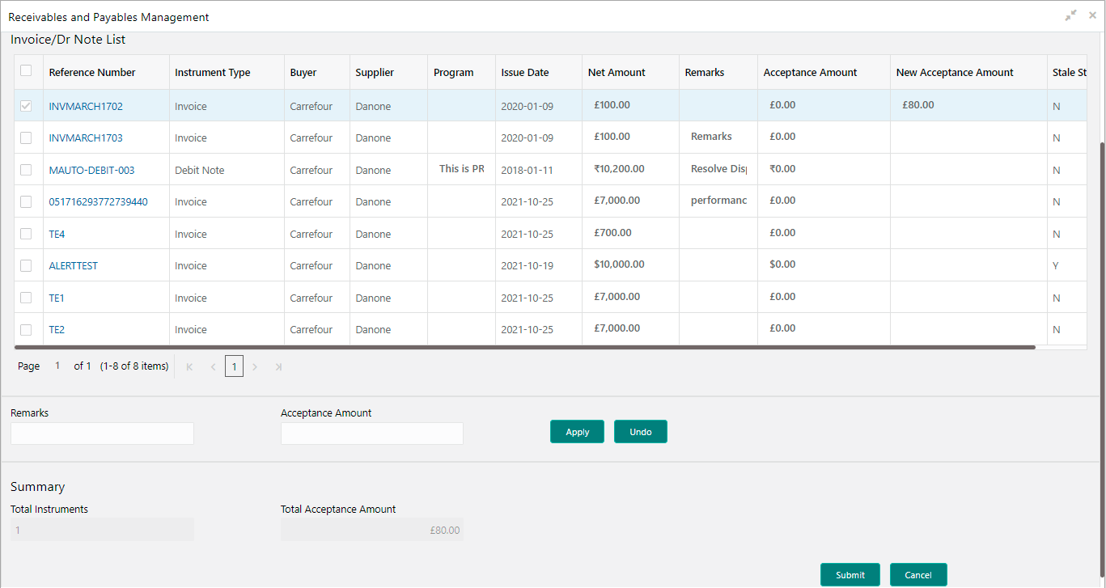The height and width of the screenshot is (588, 1106).
Task: Open invoice INVMARCH1703 reference link
Action: (x=86, y=138)
